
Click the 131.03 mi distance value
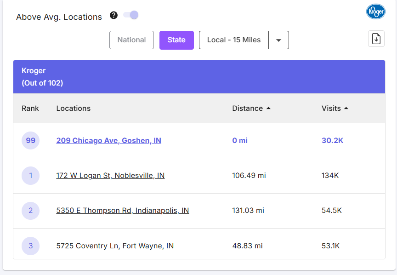pyautogui.click(x=248, y=210)
